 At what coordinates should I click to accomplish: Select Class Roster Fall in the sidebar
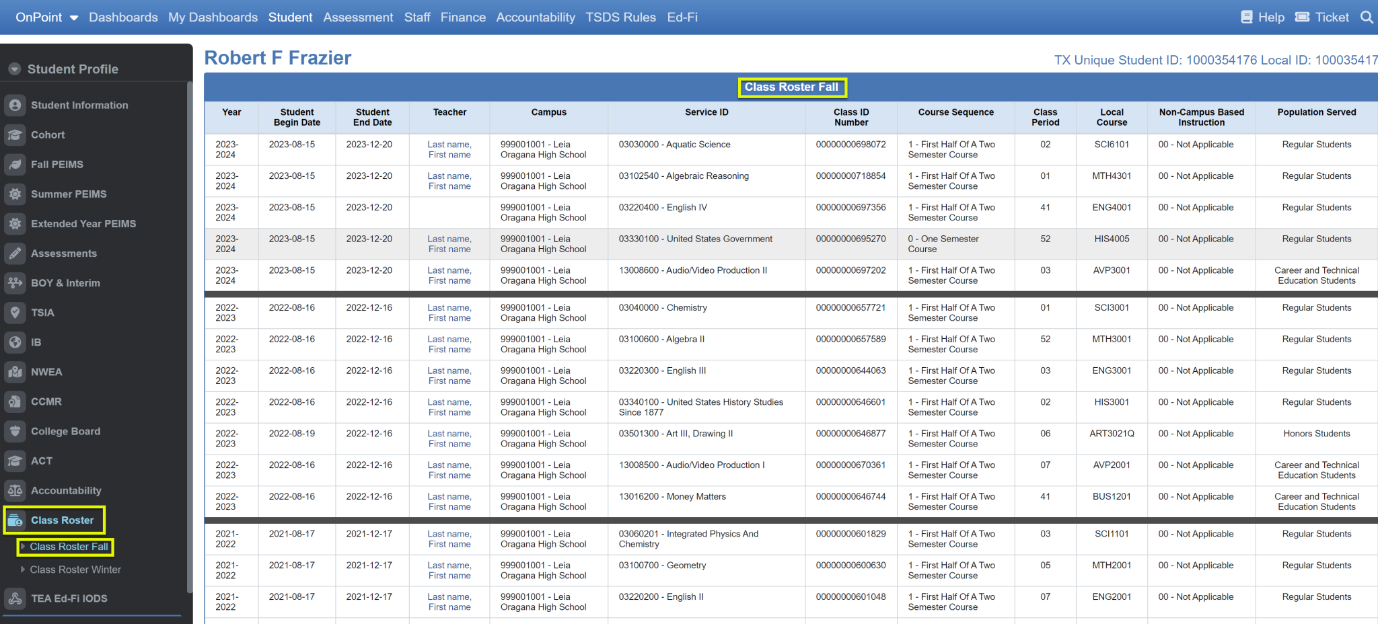69,547
